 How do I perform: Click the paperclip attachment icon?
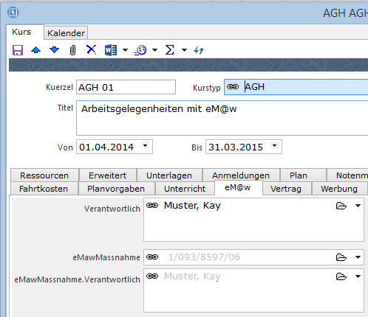72,50
